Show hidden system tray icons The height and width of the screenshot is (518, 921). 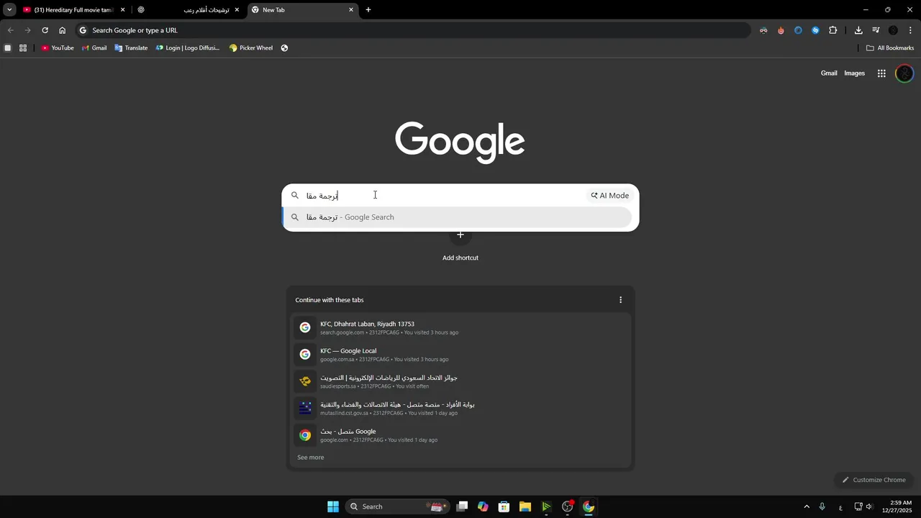point(807,506)
